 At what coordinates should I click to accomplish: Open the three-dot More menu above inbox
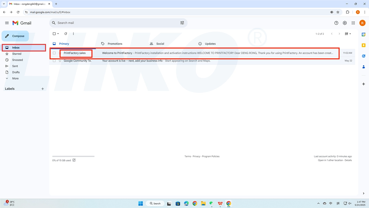tap(73, 34)
